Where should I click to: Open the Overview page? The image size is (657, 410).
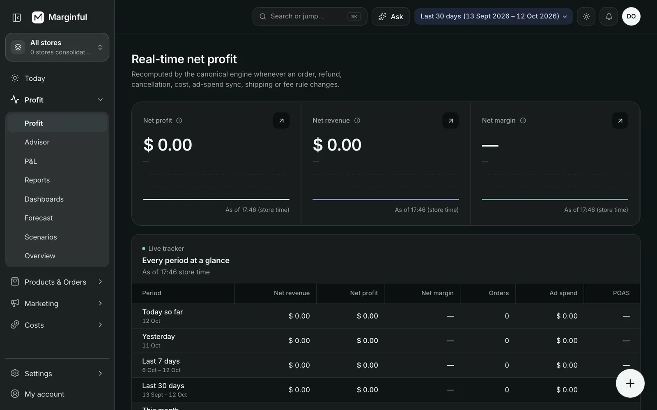[57, 256]
